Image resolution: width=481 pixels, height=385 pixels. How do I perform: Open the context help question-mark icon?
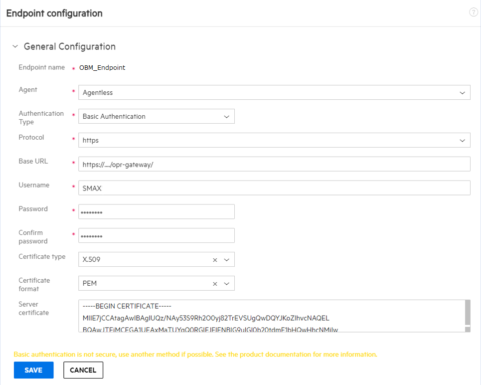473,12
